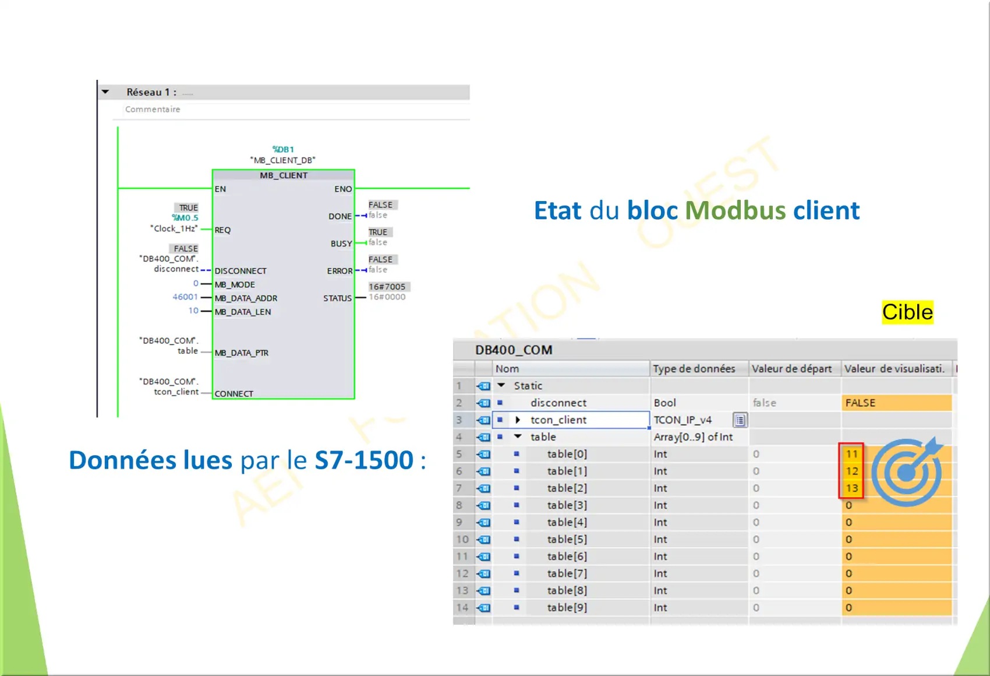Screen dimensions: 990x676
Task: Click the "DB400_COM".disconnect operand
Action: [x=169, y=263]
